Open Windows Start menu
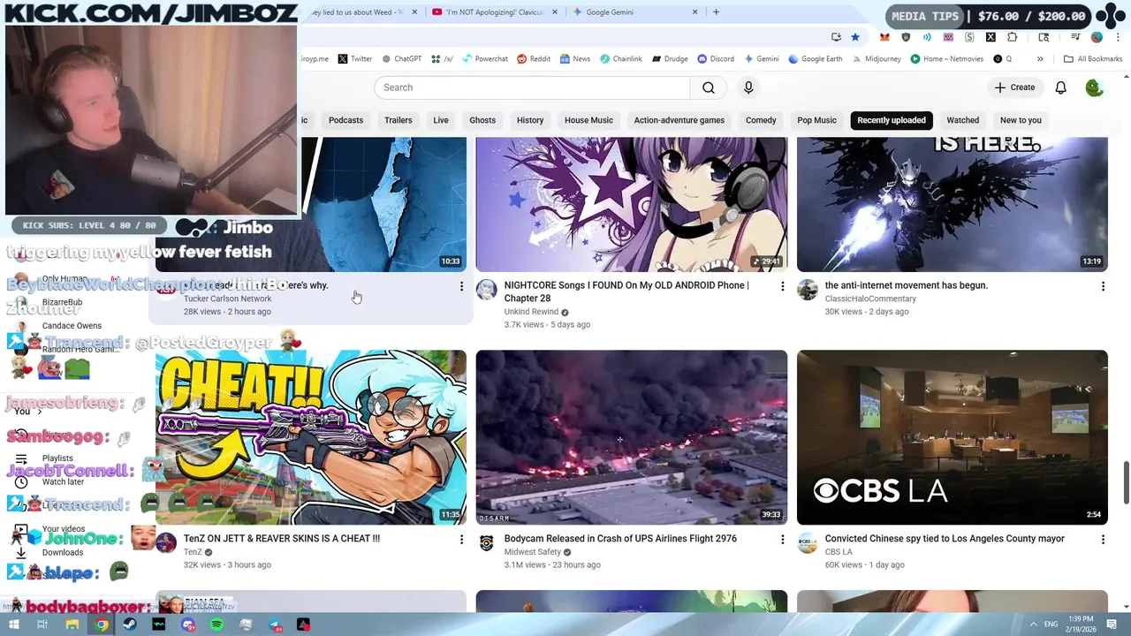The width and height of the screenshot is (1131, 636). pos(13,625)
